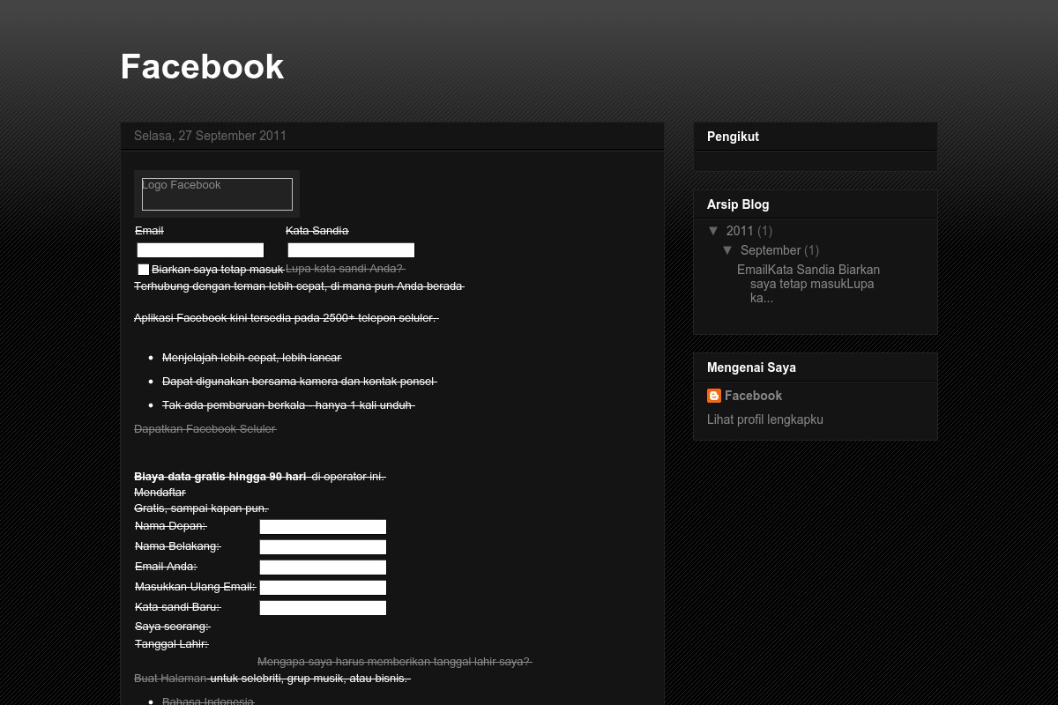Click the Mendaftar heading text

click(x=160, y=493)
